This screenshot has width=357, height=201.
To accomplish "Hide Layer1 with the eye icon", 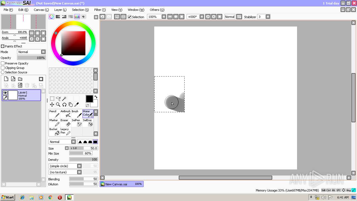I will click(5, 93).
